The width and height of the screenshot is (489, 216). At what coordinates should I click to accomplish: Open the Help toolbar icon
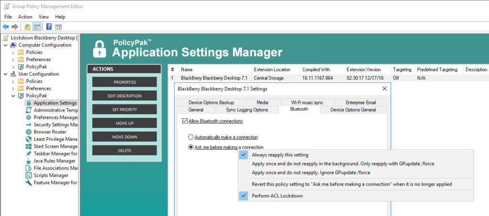point(49,27)
